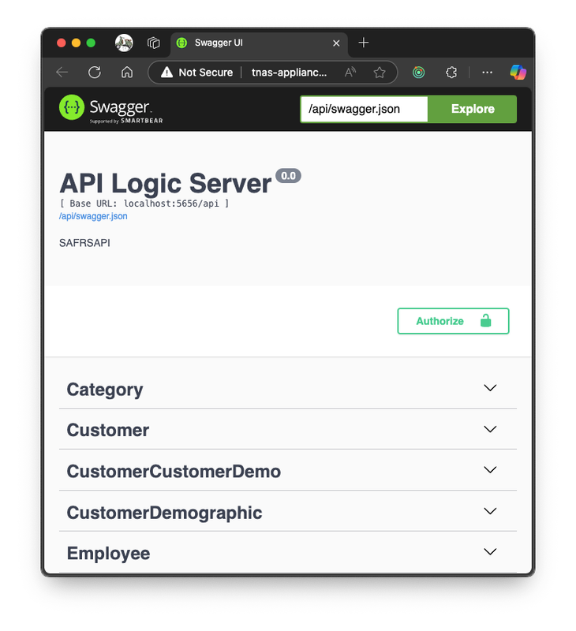576x631 pixels.
Task: Click the CustomerCustomerDemo heading
Action: tap(174, 471)
